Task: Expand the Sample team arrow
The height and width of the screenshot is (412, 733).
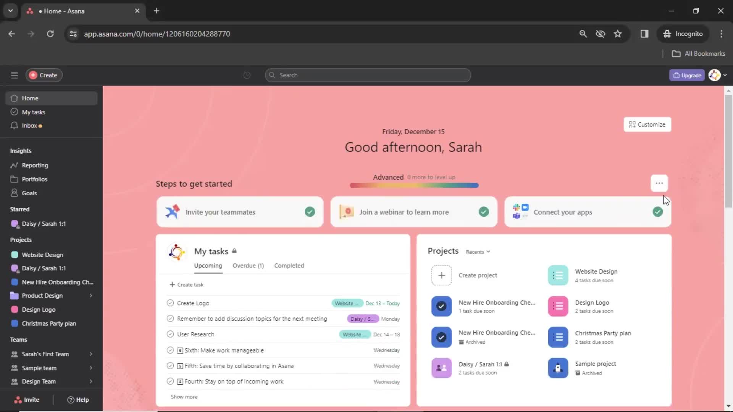Action: coord(91,368)
